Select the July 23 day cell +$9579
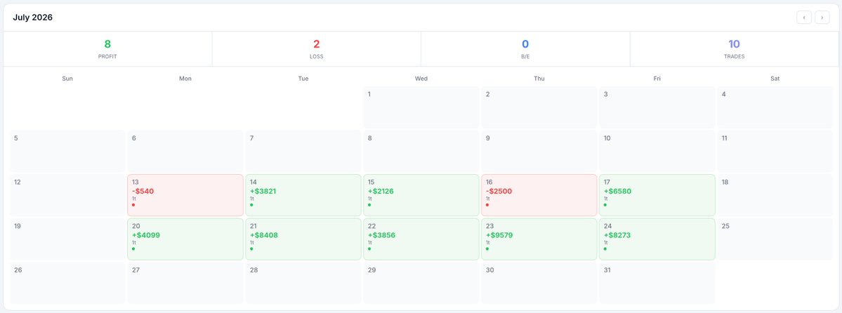This screenshot has width=842, height=313. tap(539, 239)
